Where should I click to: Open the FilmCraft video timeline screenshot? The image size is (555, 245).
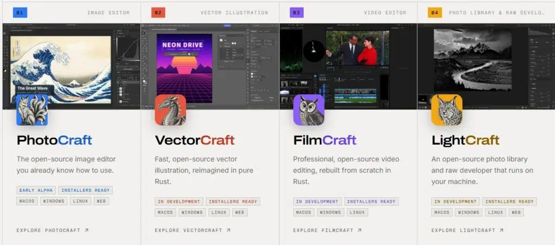pos(349,66)
